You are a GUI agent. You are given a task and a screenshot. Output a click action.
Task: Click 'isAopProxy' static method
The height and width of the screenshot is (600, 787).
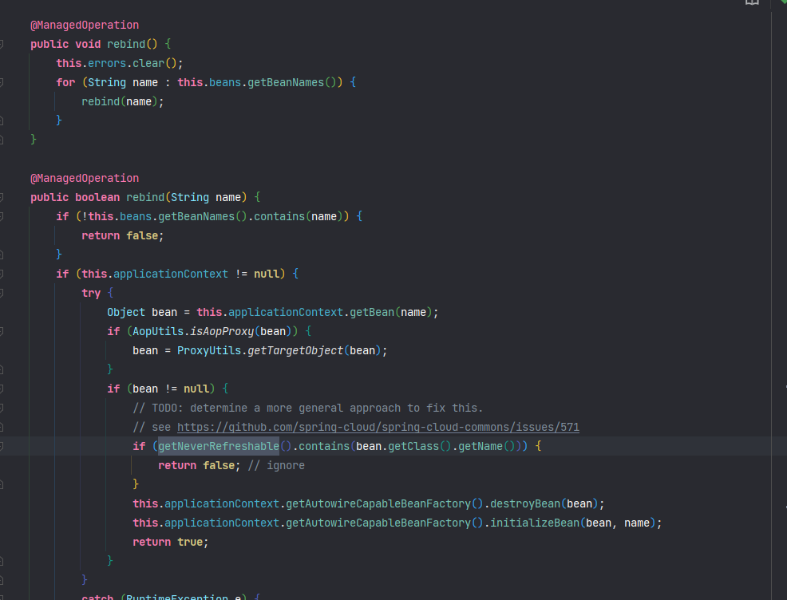coord(222,331)
